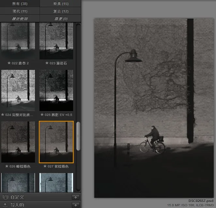Import a preset with the 导入的 plus button
The height and width of the screenshot is (208, 216).
coord(76,205)
